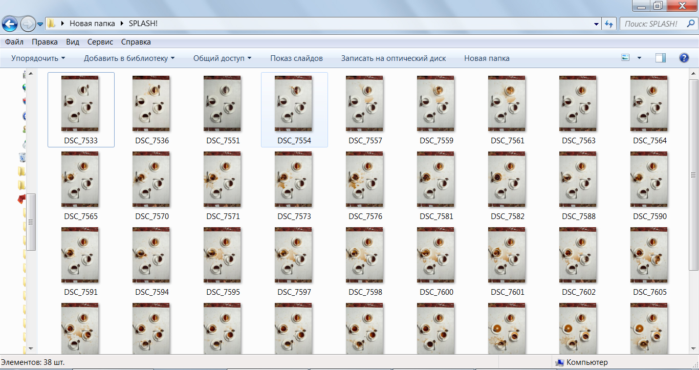Click the navigation pane scrollbar thumb
This screenshot has height=370, width=699.
31,222
